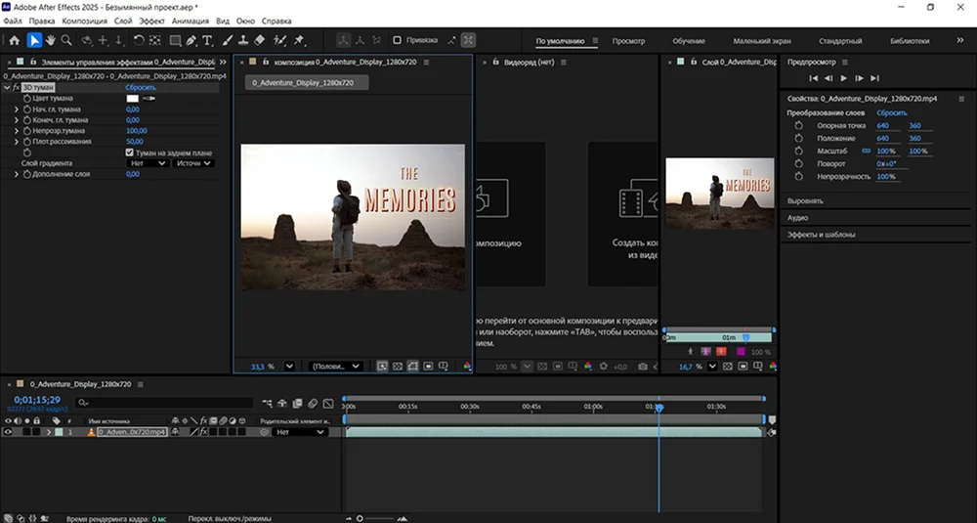The width and height of the screenshot is (977, 523).
Task: Open the 33,3 % magnification dropdown
Action: (x=289, y=366)
